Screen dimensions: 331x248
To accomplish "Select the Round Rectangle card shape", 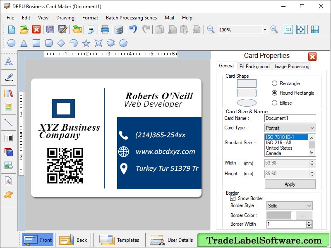I will pos(276,93).
